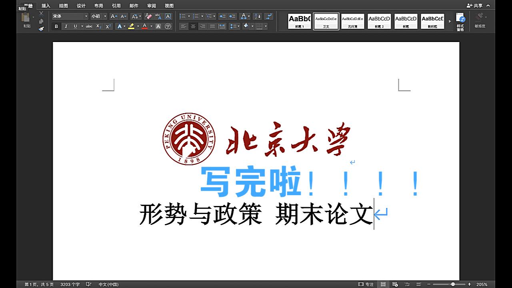Switch to Print Layout view

pos(383,284)
